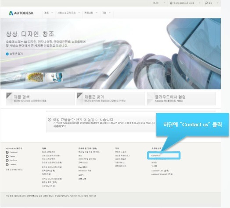The height and width of the screenshot is (208, 230).
Task: Expand the 서비스 & 고객 지원 menu arrow
Action: point(79,13)
